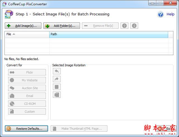
Task: Choose Auction Site conversion preset
Action: [x=27, y=88]
